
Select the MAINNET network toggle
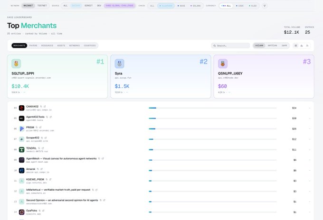(x=28, y=6)
